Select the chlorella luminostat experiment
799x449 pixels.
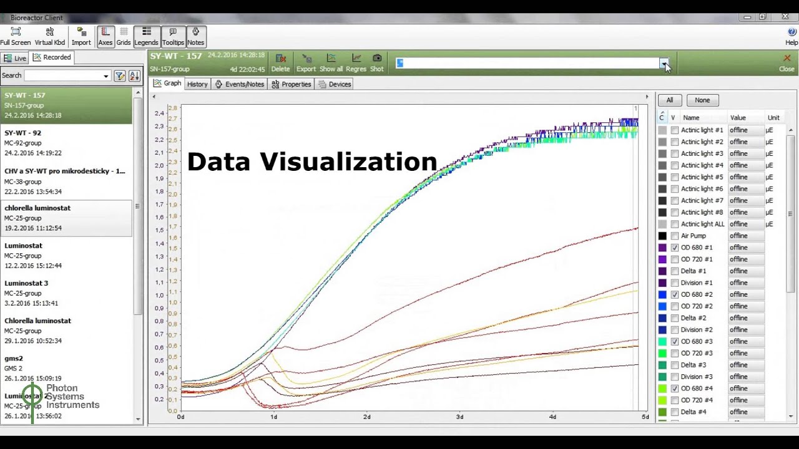coord(66,218)
